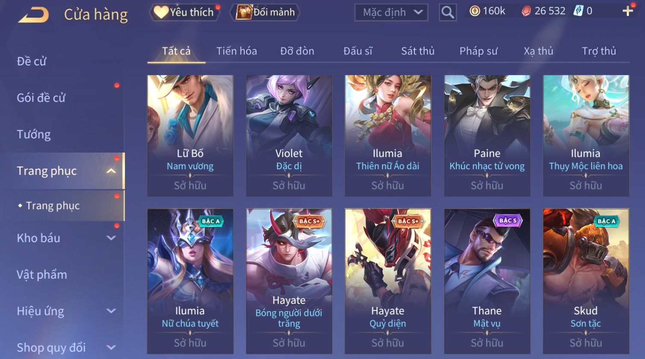Click the back arrow icon beside Cửa hàng
This screenshot has height=359, width=645.
[33, 15]
